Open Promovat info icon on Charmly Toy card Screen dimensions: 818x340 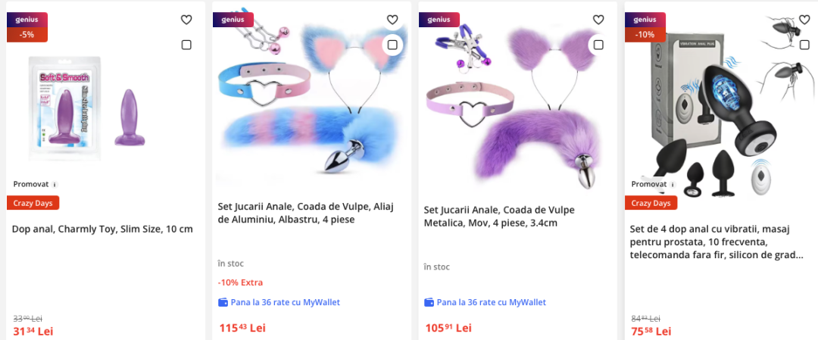point(55,184)
